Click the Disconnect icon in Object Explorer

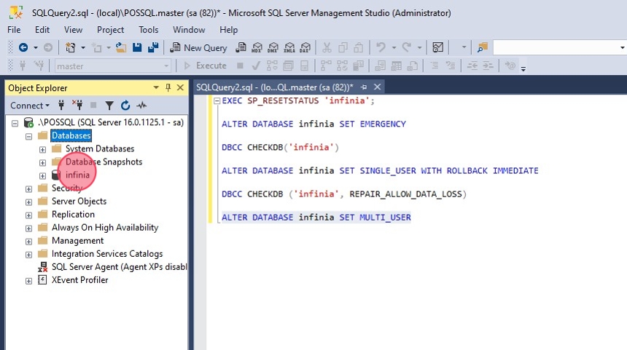tap(77, 106)
